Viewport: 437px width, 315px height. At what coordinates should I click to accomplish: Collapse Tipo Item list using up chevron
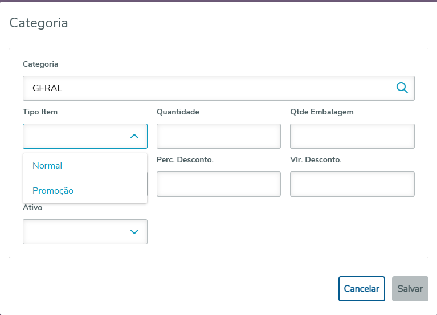pyautogui.click(x=134, y=136)
